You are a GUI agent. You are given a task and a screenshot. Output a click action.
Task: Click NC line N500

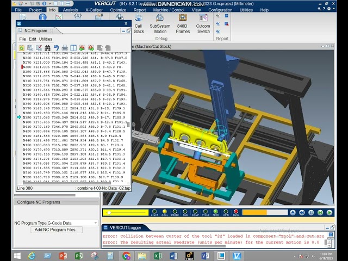point(74,168)
